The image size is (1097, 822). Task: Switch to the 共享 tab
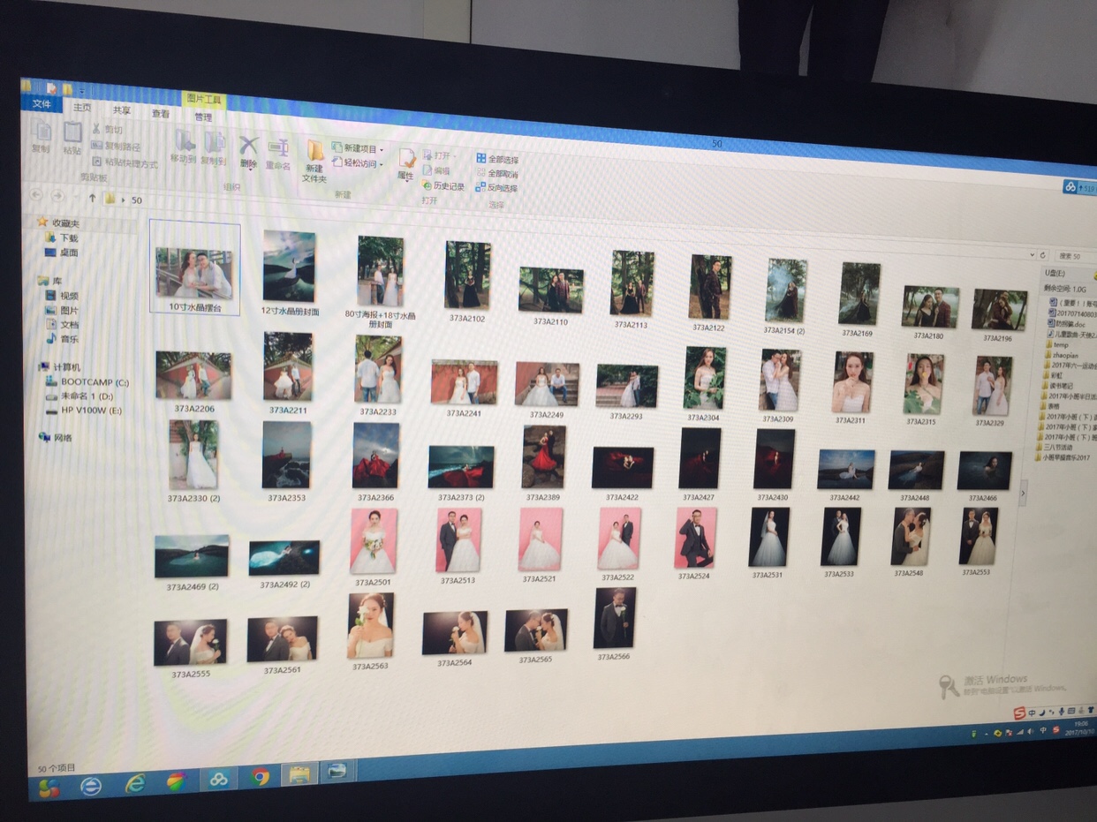(x=122, y=109)
